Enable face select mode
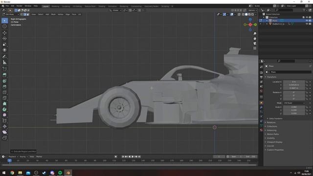 [x=28, y=14]
